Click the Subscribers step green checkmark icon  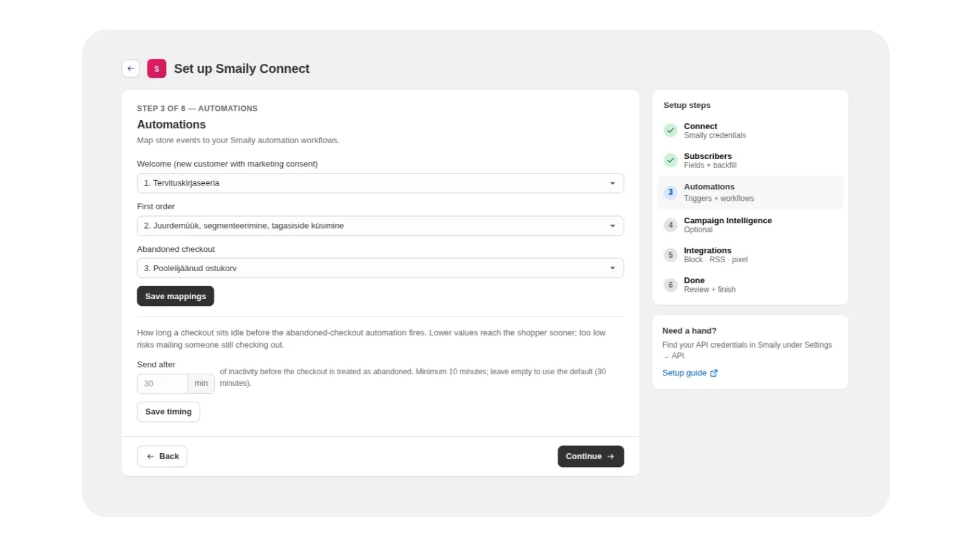pyautogui.click(x=670, y=160)
